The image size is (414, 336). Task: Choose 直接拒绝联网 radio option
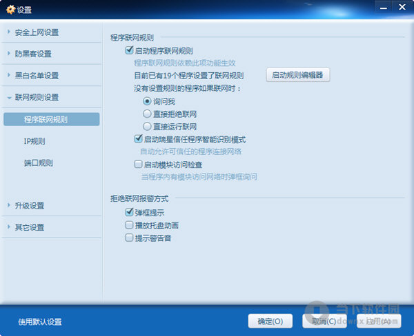tap(147, 114)
